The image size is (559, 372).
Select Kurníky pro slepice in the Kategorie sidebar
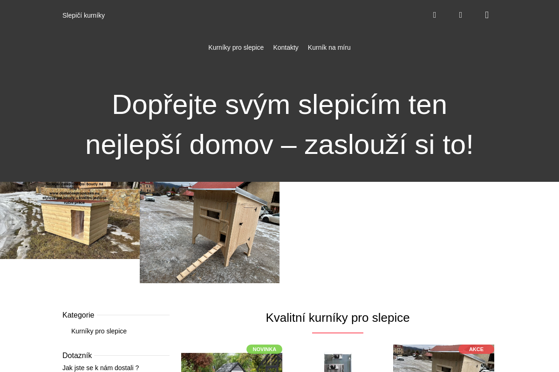click(x=99, y=331)
